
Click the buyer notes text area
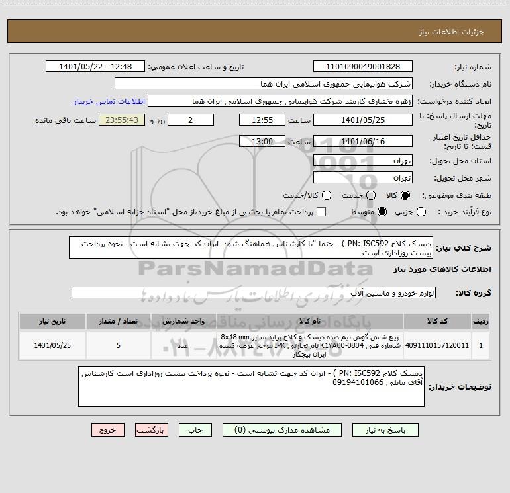[251, 386]
